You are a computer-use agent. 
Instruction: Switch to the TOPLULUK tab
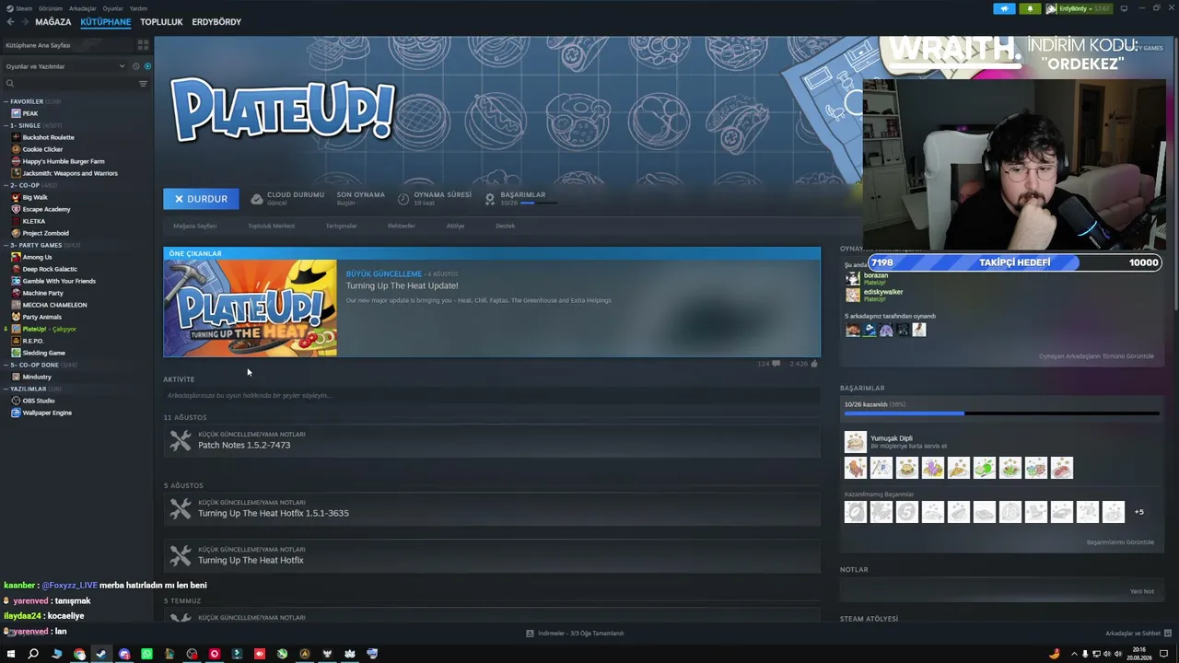(x=161, y=22)
